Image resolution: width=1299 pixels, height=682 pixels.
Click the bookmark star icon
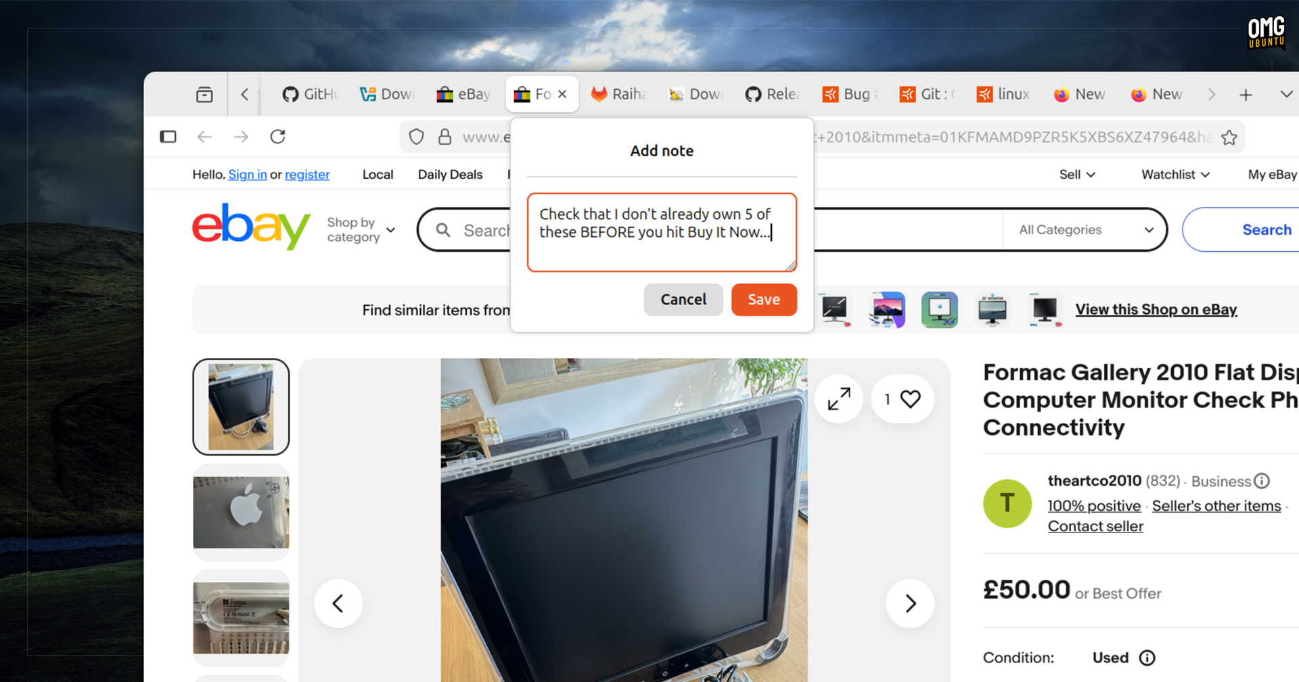point(1229,137)
